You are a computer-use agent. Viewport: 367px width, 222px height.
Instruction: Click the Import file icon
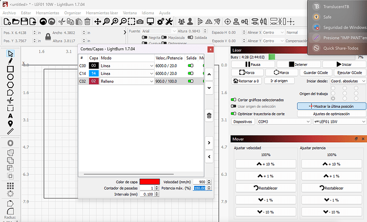(x=33, y=22)
